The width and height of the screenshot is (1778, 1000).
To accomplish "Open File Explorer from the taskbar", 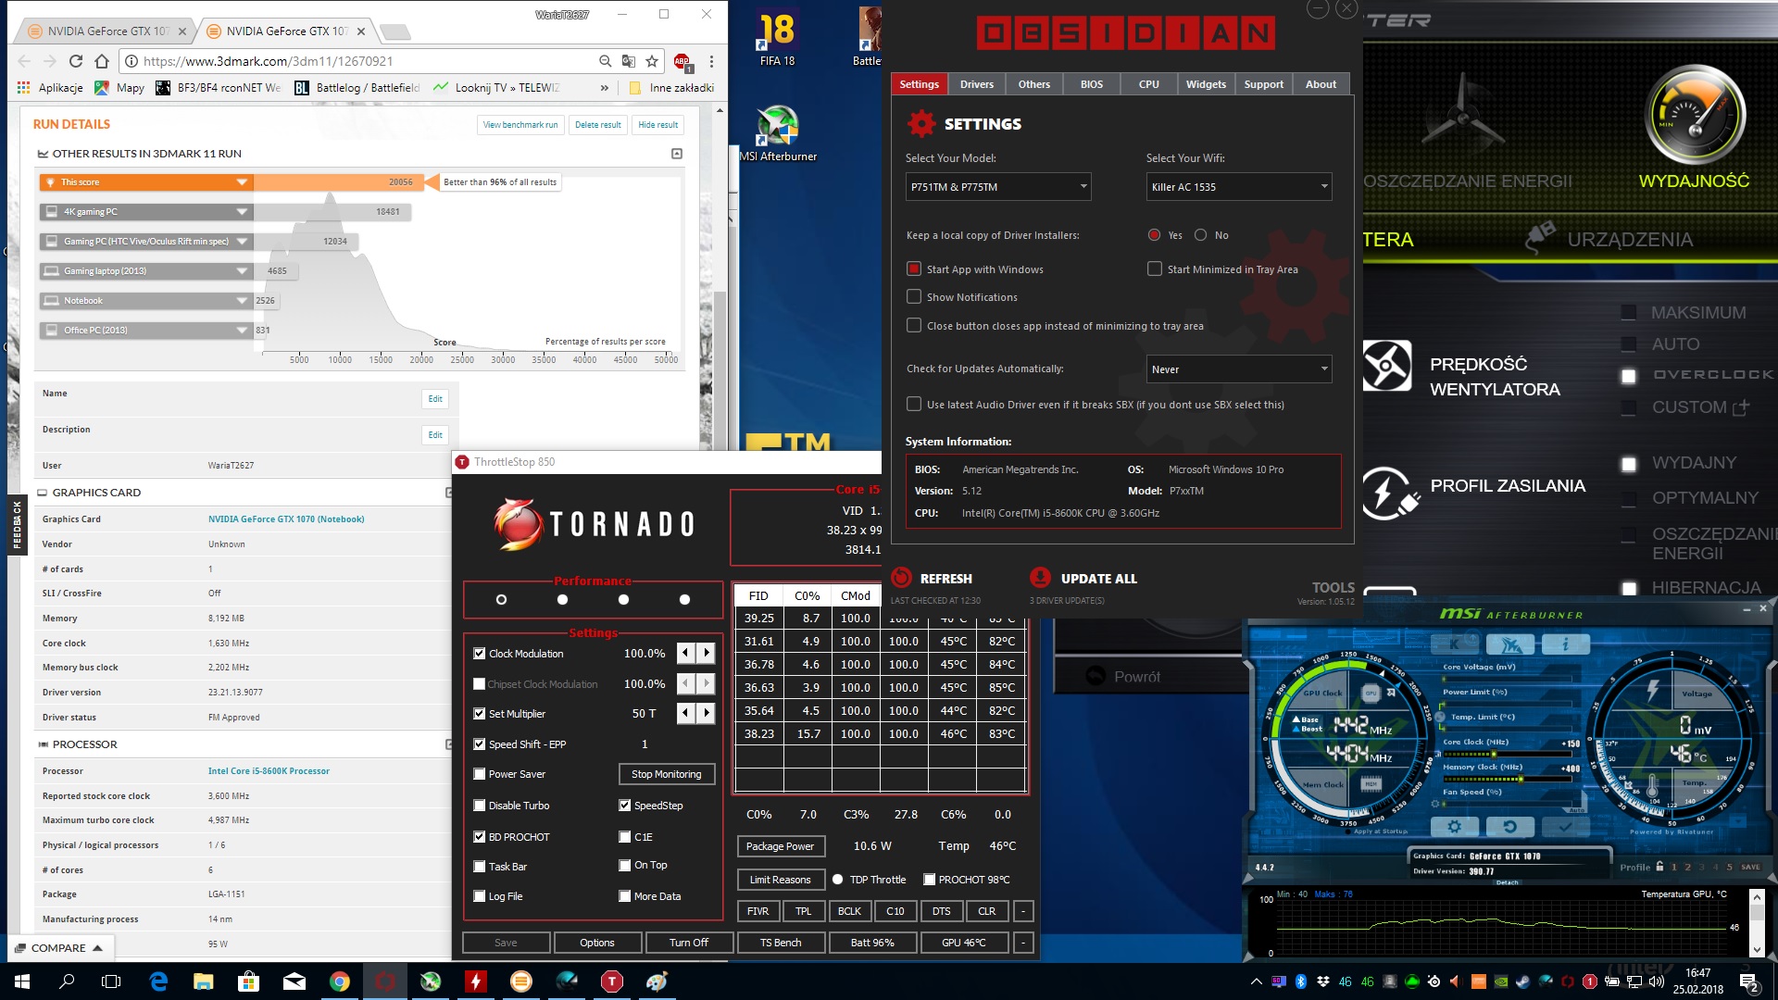I will point(204,981).
